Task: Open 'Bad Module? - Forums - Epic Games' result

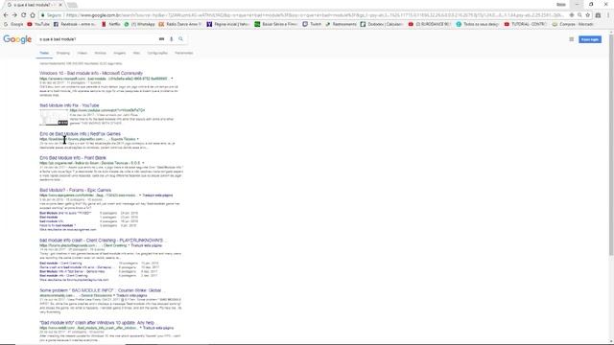Action: pos(75,190)
